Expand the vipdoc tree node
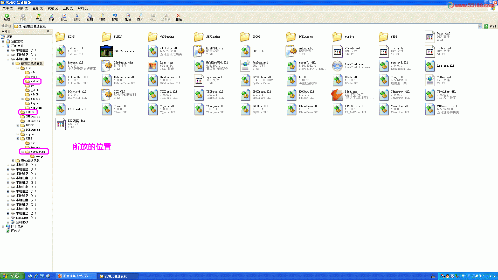 point(18,134)
